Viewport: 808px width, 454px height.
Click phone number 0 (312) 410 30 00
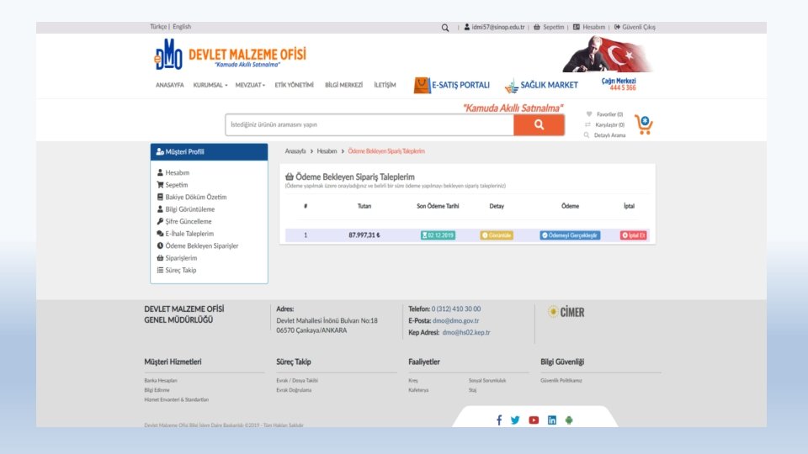(456, 309)
